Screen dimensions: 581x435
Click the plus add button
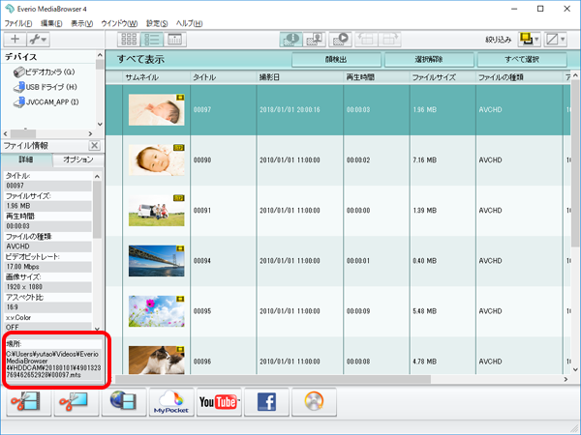coord(15,40)
